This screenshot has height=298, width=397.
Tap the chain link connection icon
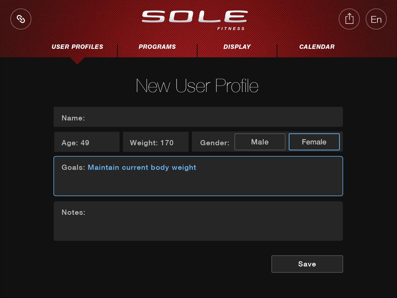(x=21, y=19)
